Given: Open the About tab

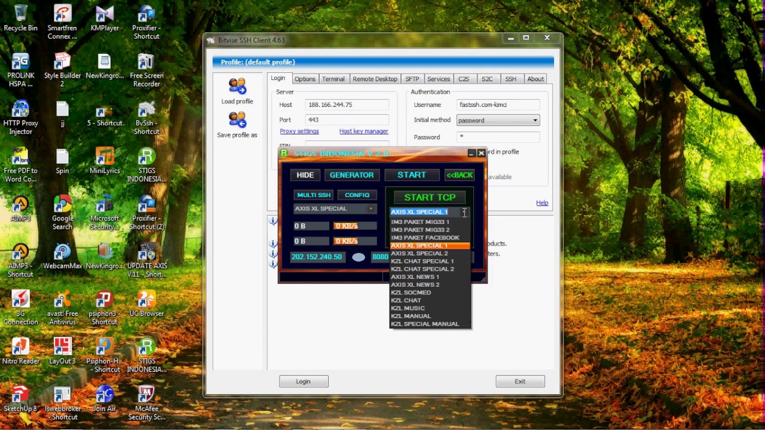Looking at the screenshot, I should click(535, 79).
